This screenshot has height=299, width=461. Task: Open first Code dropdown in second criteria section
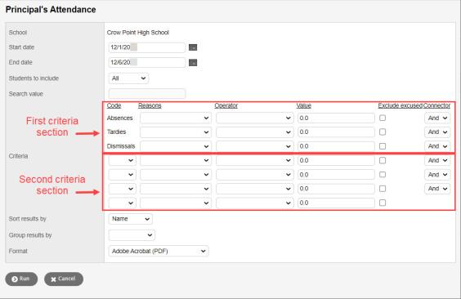(x=123, y=160)
